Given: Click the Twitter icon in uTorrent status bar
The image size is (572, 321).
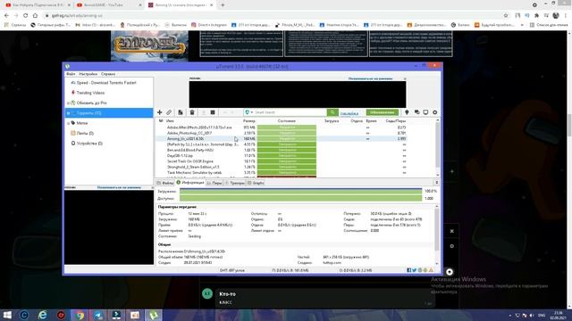Looking at the screenshot, I should [x=415, y=270].
